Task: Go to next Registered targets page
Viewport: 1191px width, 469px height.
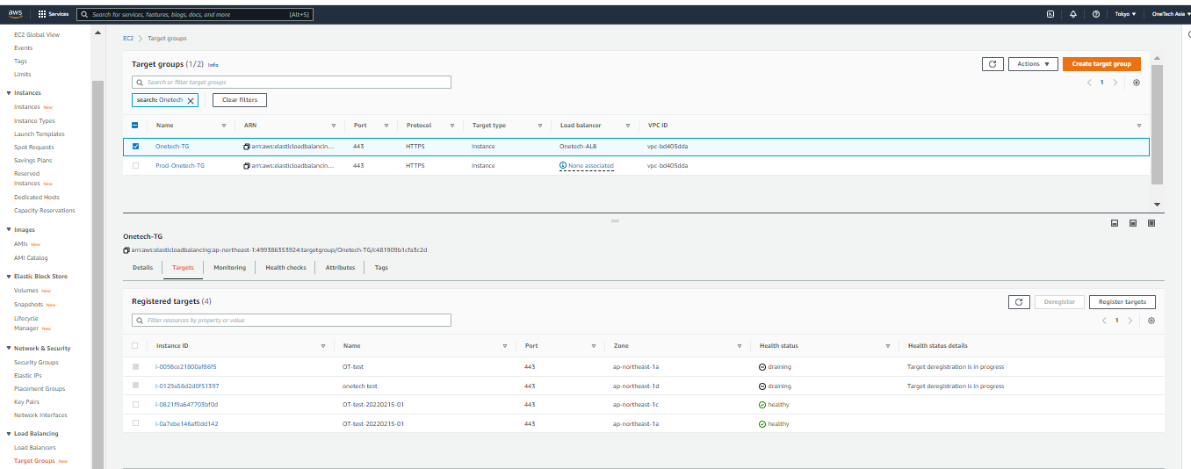Action: point(1130,321)
